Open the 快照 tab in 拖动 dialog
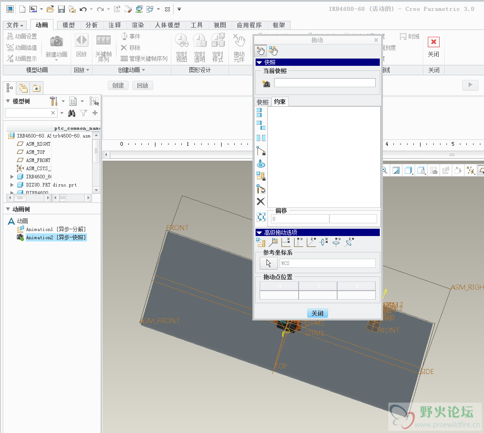 263,102
